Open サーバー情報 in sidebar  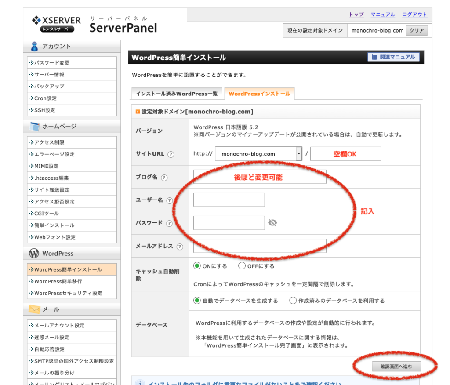(x=72, y=74)
